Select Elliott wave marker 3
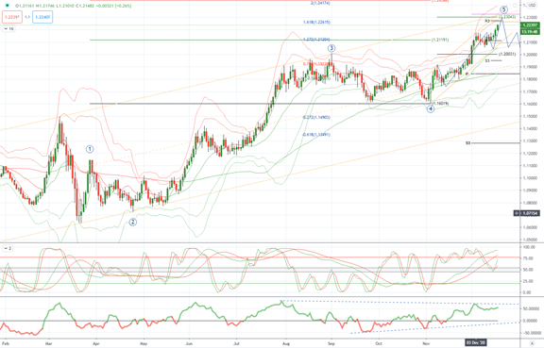The width and height of the screenshot is (544, 348). (331, 48)
